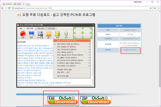The height and width of the screenshot is (107, 161).
Task: Click the 코덱 film codec icon
Action: tap(57, 34)
